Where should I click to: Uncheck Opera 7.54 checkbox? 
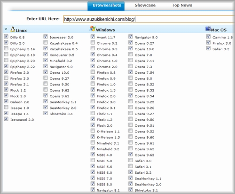131,72
